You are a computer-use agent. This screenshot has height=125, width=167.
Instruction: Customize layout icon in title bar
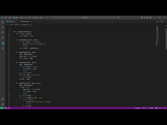click(x=142, y=17)
